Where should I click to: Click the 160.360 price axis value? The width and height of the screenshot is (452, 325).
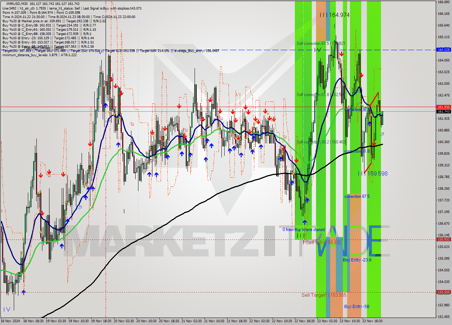point(444,142)
